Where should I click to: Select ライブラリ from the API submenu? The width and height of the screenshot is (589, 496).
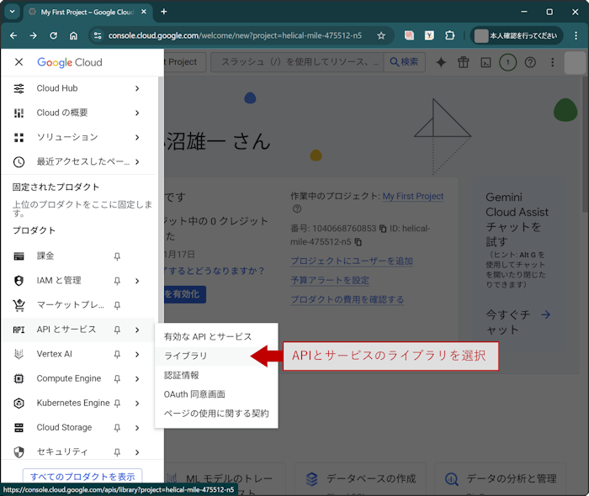pos(186,356)
